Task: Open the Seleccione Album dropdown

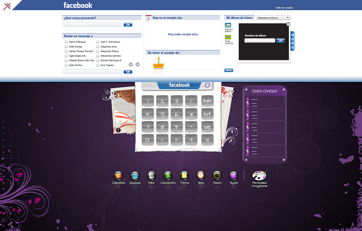Action: pyautogui.click(x=274, y=18)
